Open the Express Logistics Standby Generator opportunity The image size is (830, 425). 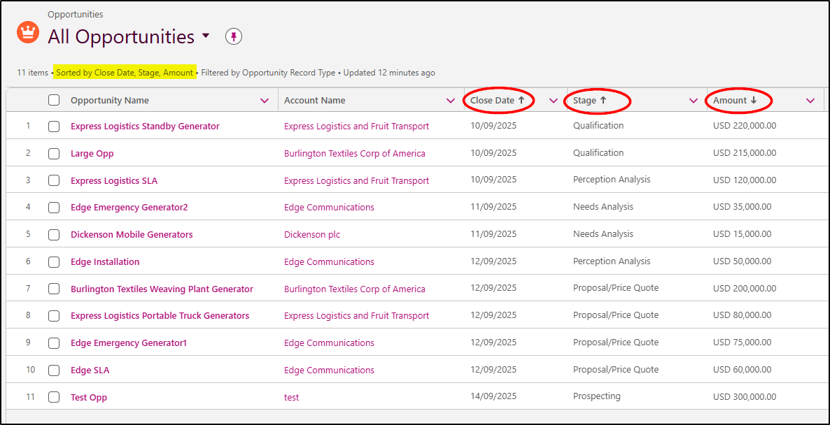tap(145, 127)
